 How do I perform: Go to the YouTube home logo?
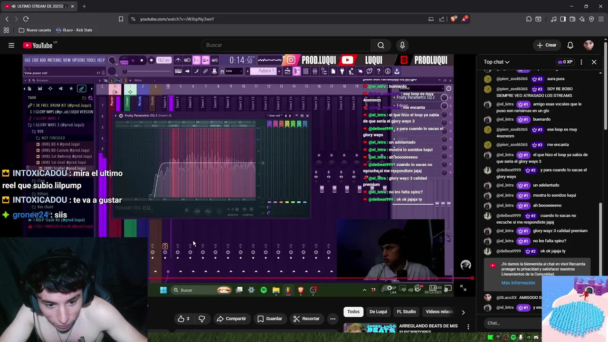point(38,45)
